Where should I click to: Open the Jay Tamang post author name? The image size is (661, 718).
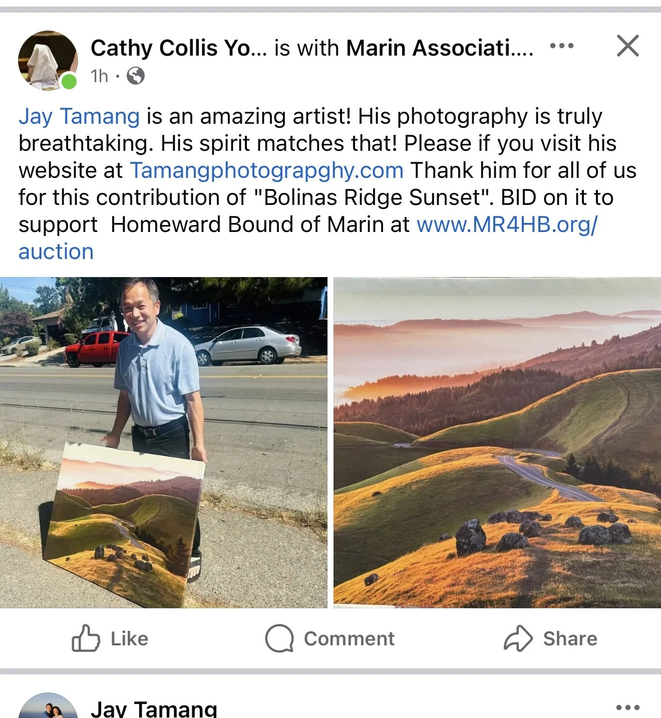pyautogui.click(x=154, y=708)
